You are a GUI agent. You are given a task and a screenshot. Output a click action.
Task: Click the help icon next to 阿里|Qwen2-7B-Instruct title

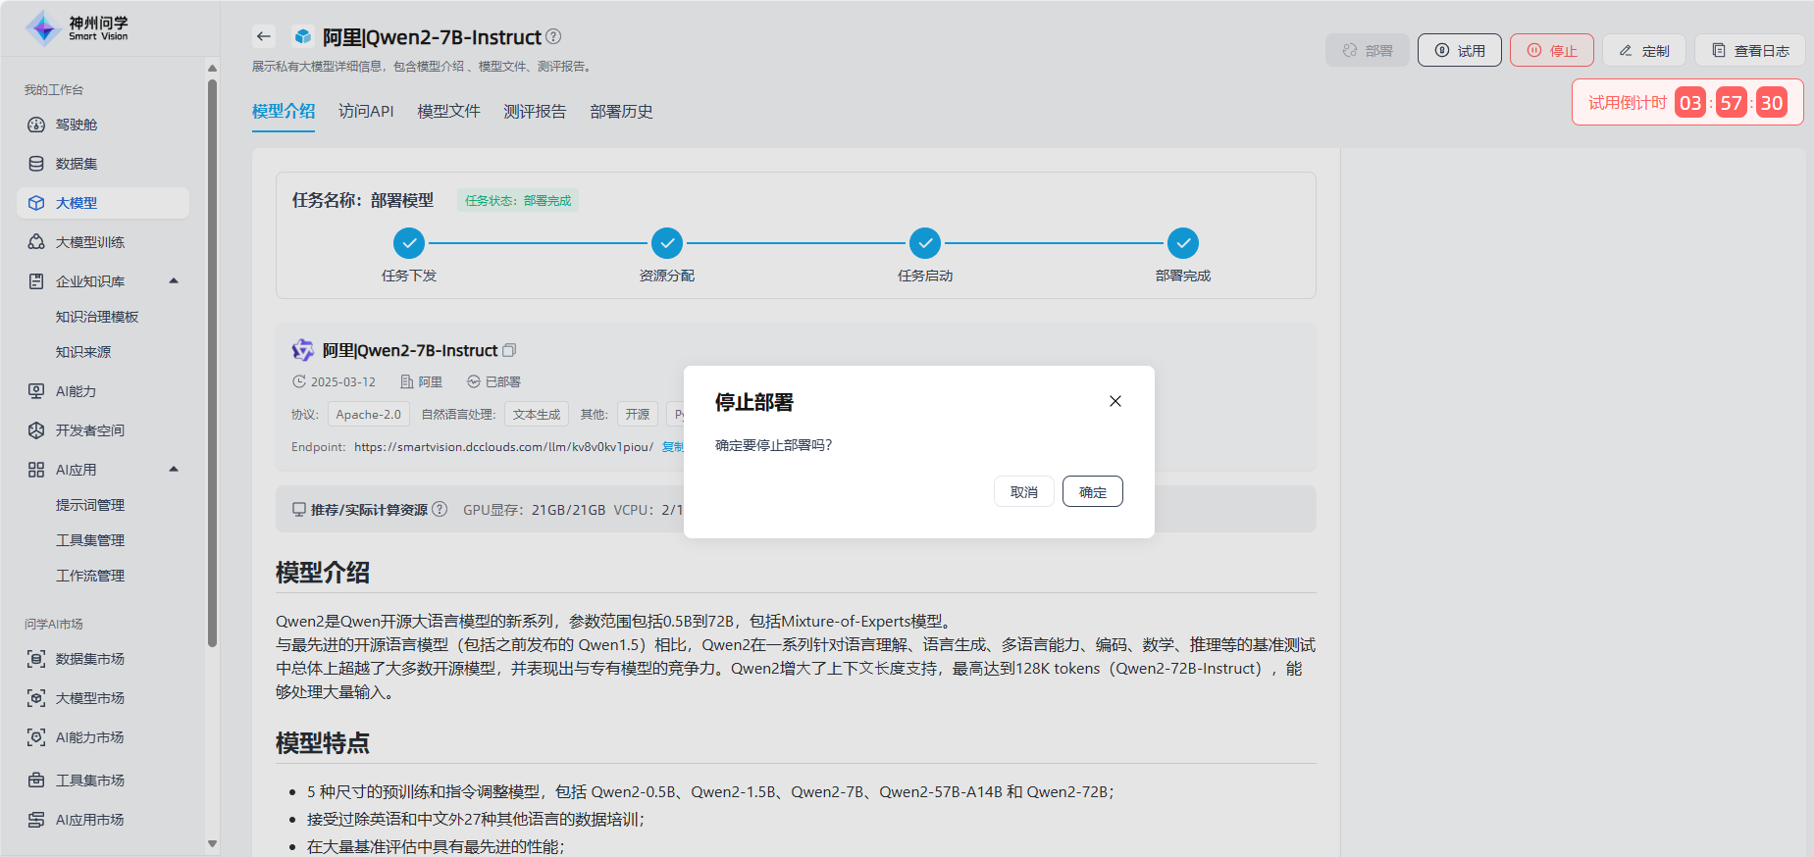coord(553,37)
